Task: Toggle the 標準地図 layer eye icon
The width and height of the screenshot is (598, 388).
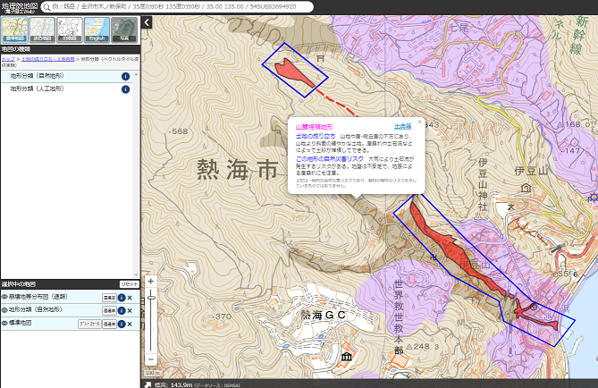Action: coord(4,323)
